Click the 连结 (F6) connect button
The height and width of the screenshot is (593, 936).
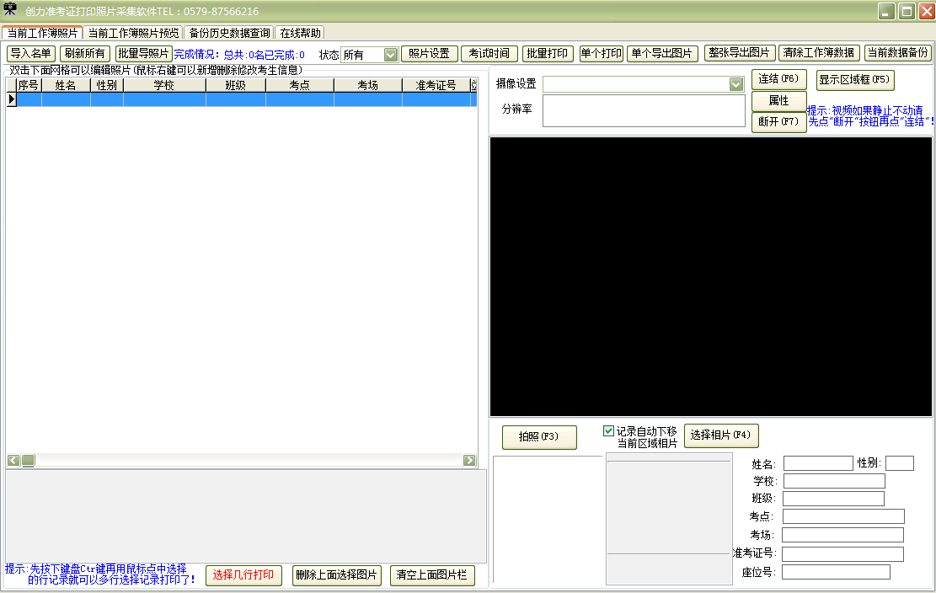coord(779,78)
